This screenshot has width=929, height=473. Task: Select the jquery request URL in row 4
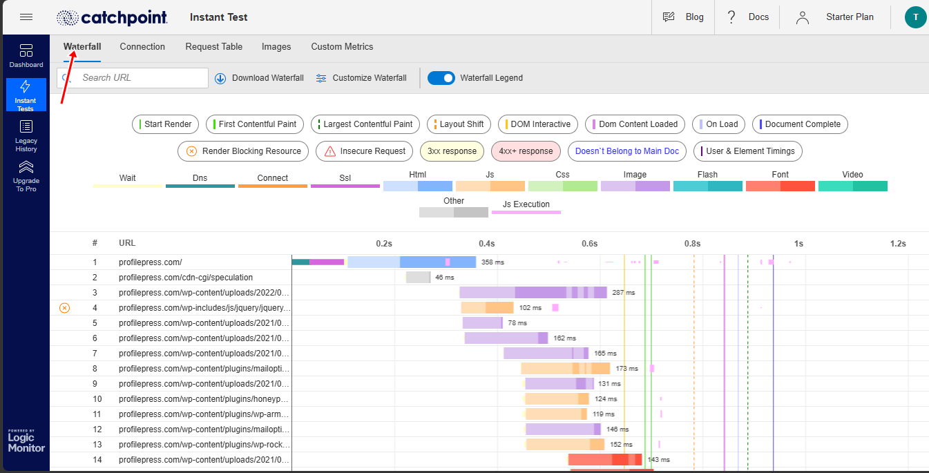(x=205, y=308)
